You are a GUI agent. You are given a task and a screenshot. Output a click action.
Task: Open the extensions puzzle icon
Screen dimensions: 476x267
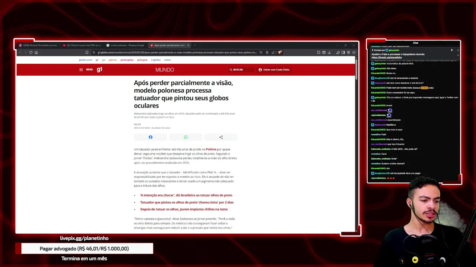(319, 53)
